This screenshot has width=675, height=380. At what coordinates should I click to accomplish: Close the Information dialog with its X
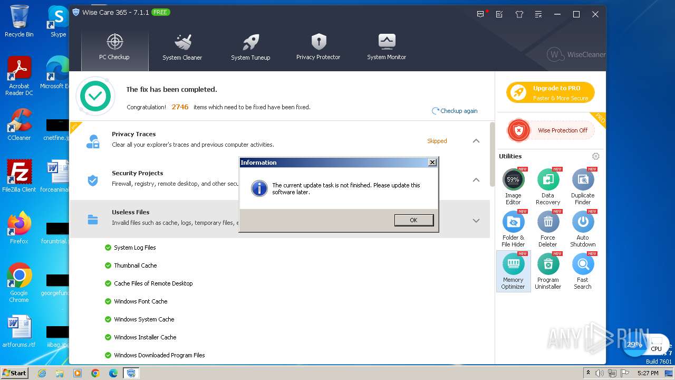[x=432, y=162]
